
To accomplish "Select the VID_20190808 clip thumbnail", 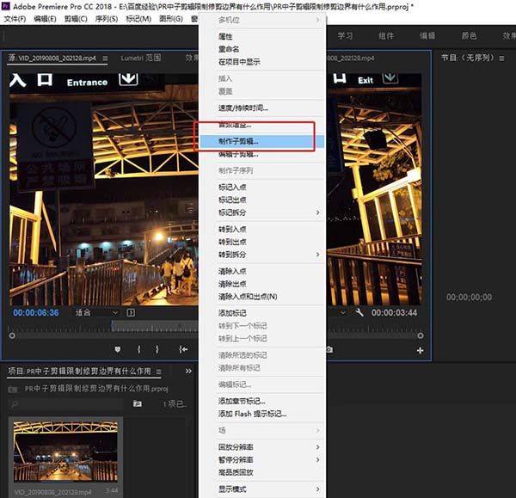I will [65, 452].
